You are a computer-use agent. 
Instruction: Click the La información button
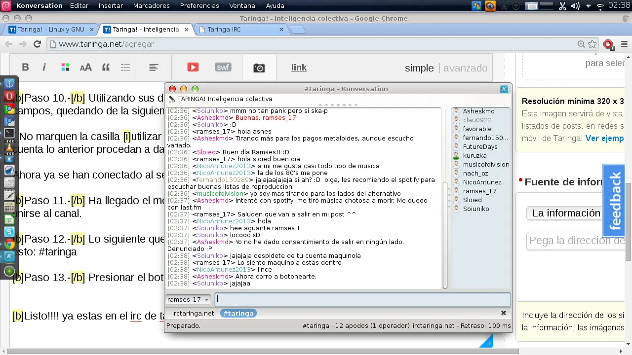[x=566, y=213]
